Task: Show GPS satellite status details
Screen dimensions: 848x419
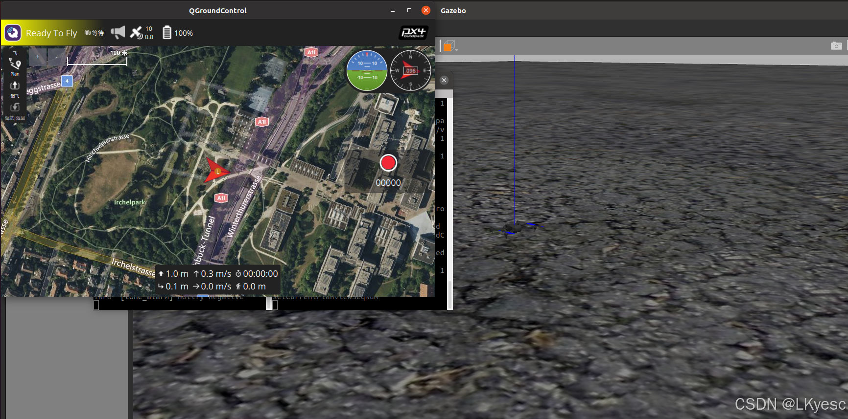Action: click(141, 33)
